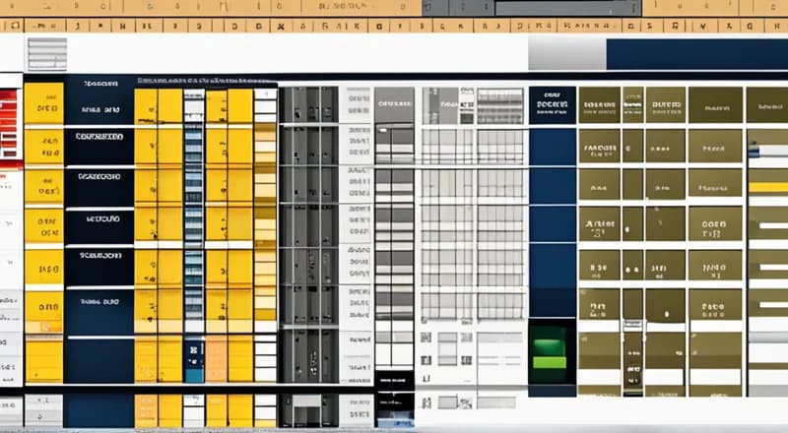Viewport: 788px width, 433px height.
Task: Click the first orange column header at top left
Action: click(x=14, y=25)
